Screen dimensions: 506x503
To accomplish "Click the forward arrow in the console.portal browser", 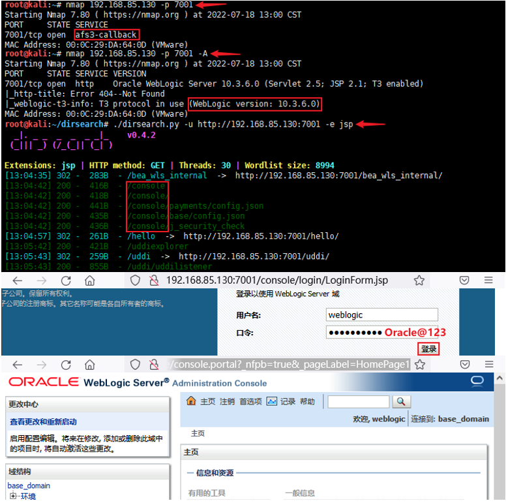I will (x=41, y=365).
